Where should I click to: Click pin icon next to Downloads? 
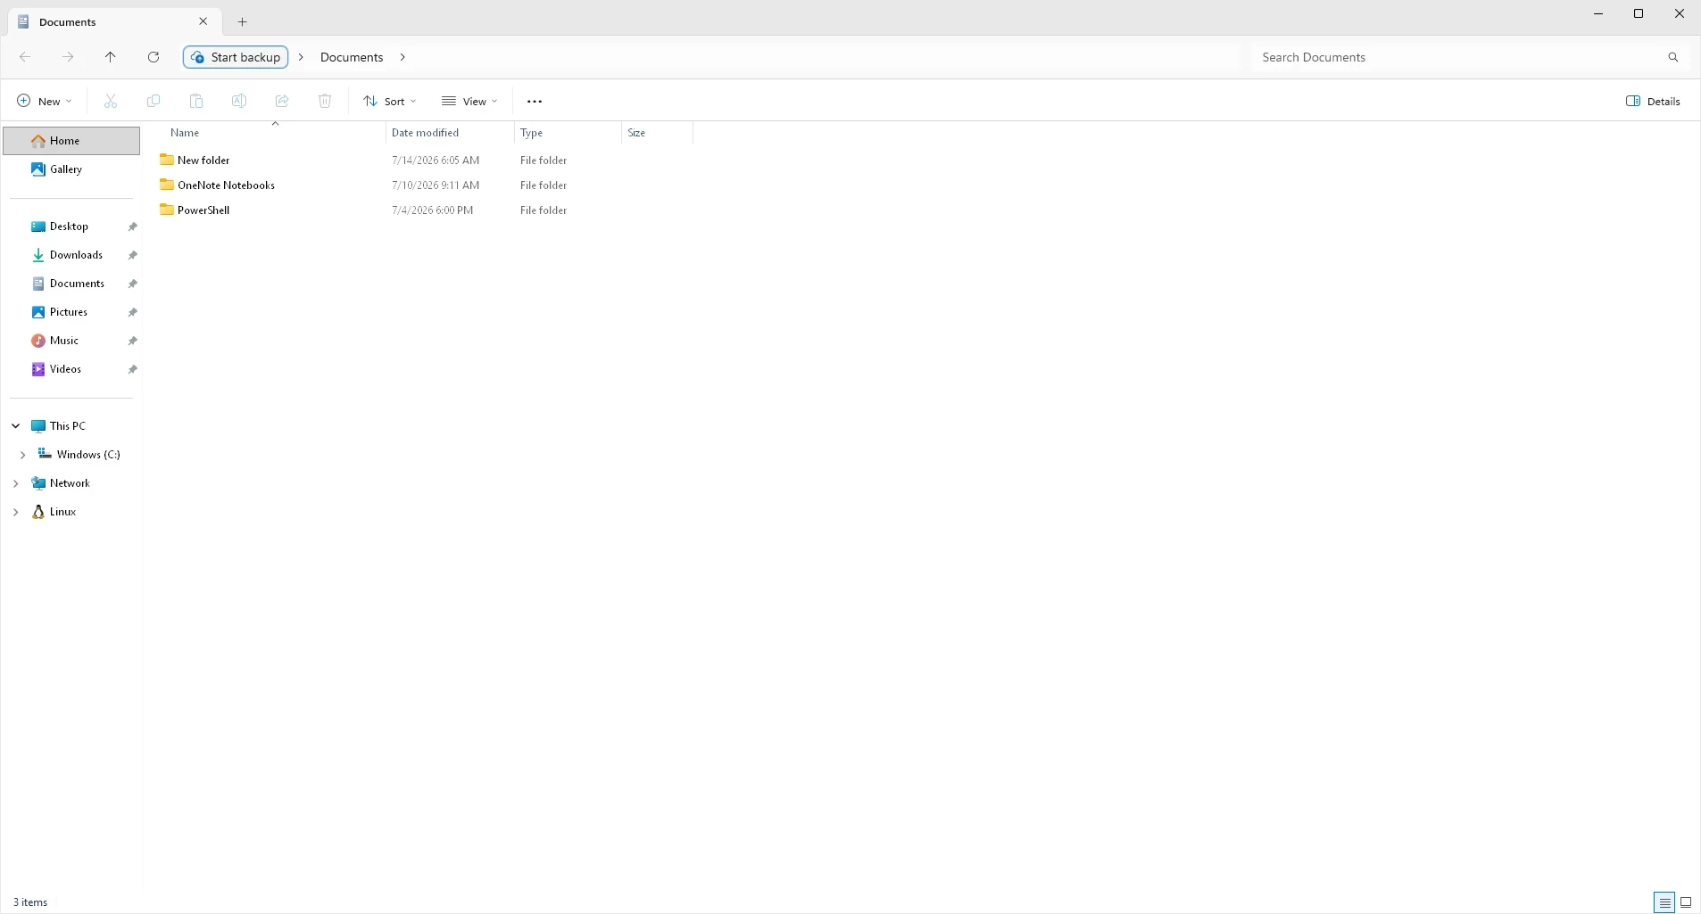coord(133,255)
